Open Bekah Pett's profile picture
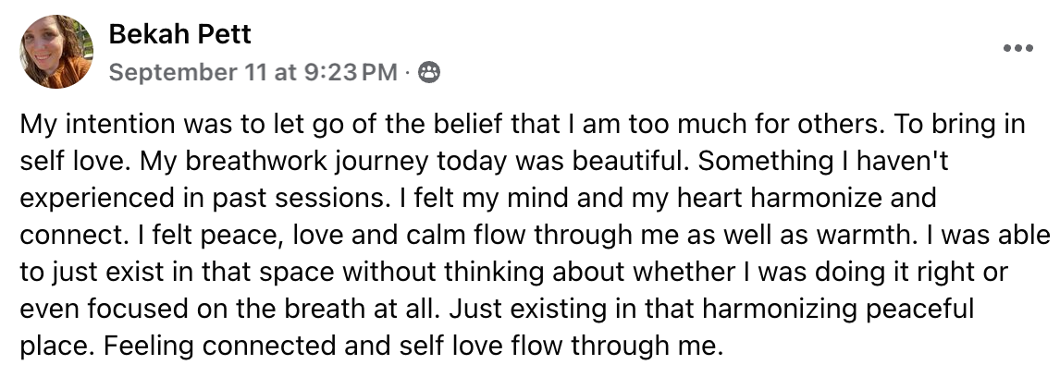Viewport: 1060px width, 377px height. click(x=56, y=52)
